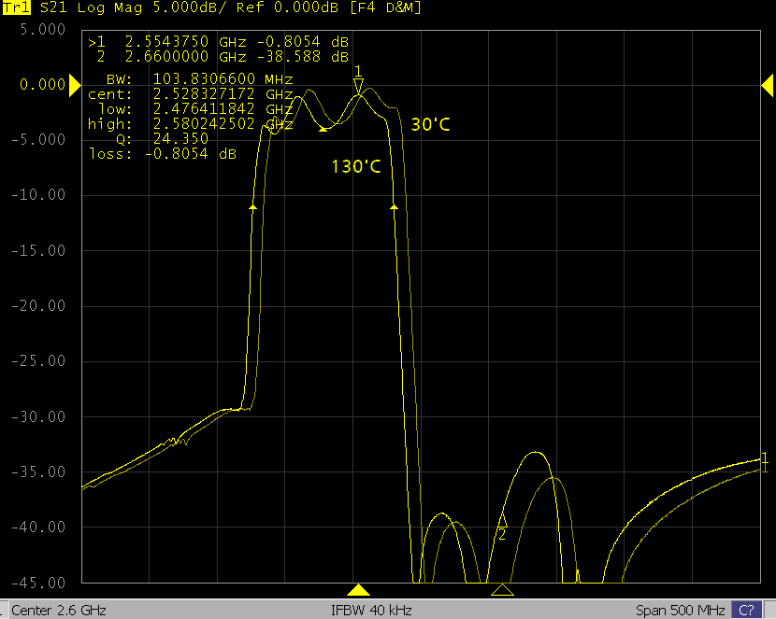Select marker 2 triangle on the trace
Viewport: 776px width, 619px height.
pos(502,519)
